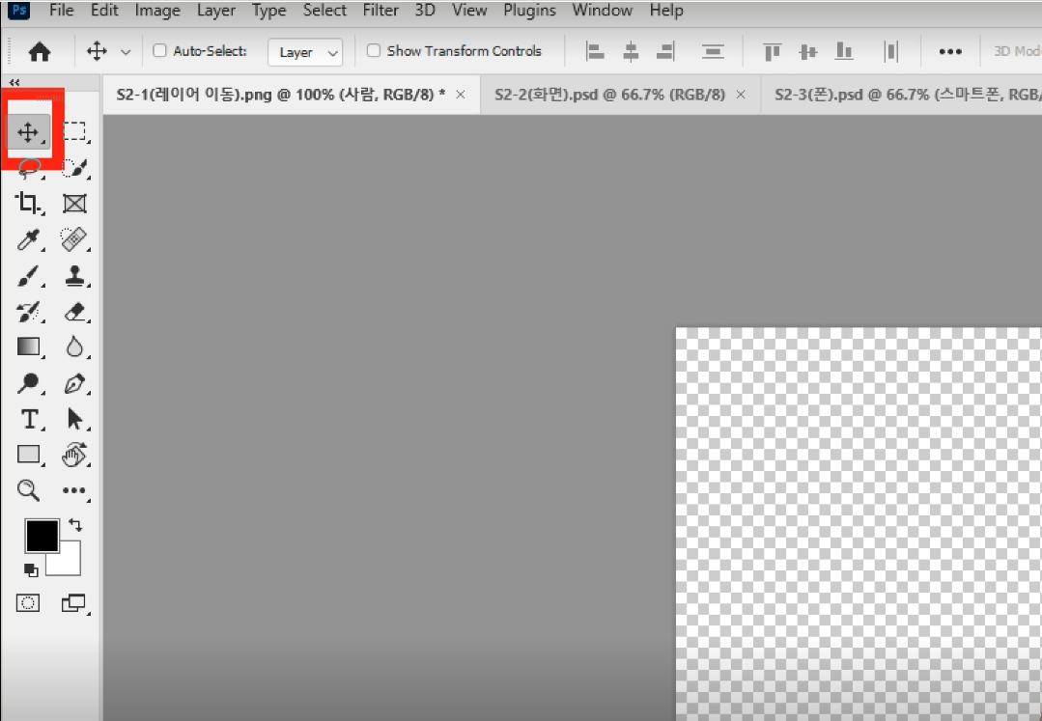Screen dimensions: 1042x721
Task: Open the Image menu
Action: (x=157, y=11)
